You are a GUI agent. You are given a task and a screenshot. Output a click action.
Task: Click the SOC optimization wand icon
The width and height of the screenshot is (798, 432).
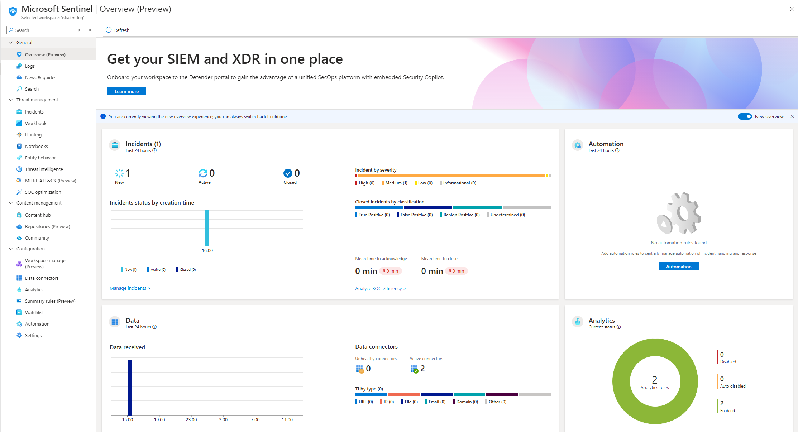(x=19, y=192)
